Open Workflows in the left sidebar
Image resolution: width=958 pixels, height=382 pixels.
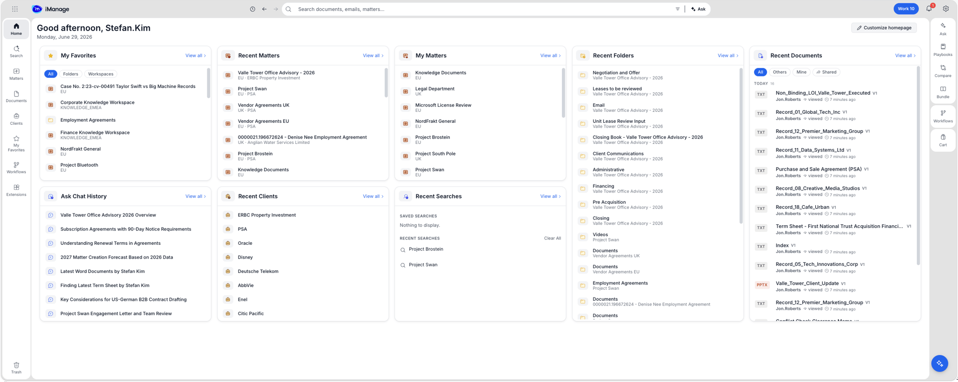pyautogui.click(x=16, y=168)
